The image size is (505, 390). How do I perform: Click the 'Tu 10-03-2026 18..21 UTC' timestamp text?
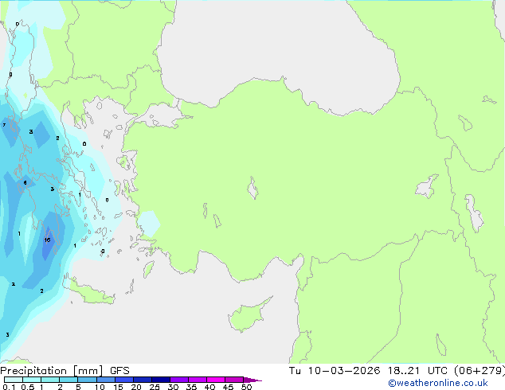368,370
